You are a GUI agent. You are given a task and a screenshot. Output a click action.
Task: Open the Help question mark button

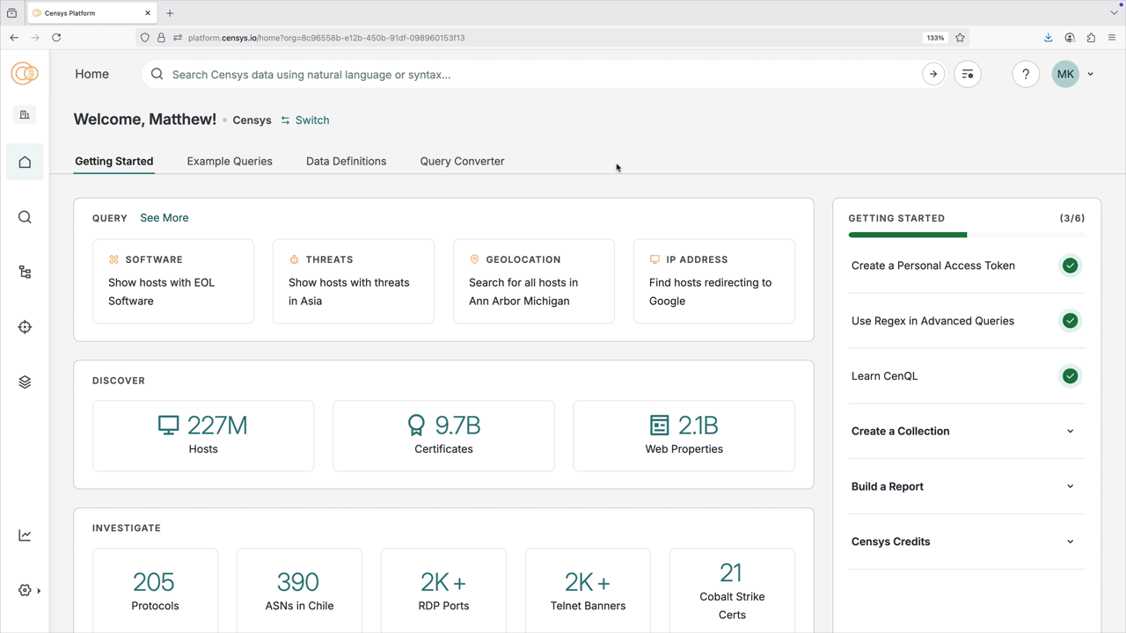point(1026,75)
